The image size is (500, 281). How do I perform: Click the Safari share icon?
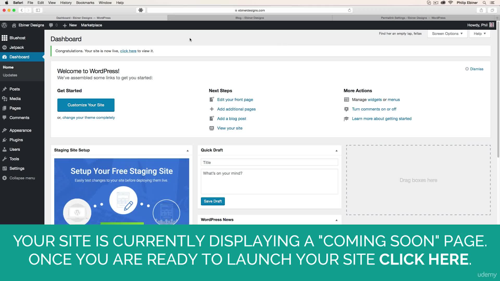(x=481, y=10)
